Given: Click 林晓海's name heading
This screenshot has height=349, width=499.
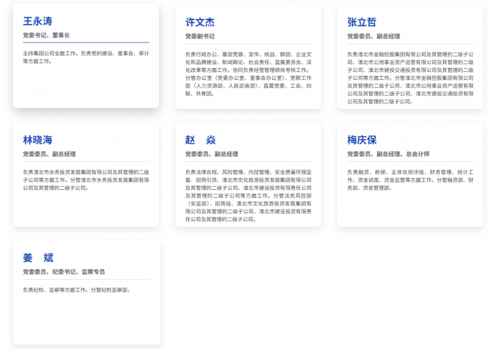Looking at the screenshot, I should (37, 140).
